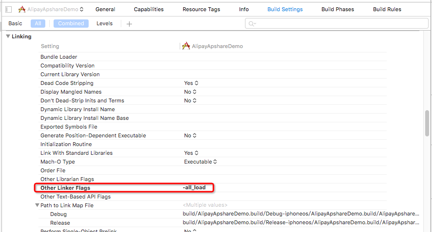Select the Build Settings tab
432x232 pixels.
coord(285,9)
